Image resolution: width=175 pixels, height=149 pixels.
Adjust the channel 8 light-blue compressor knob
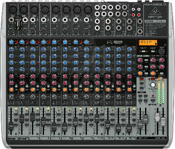tap(86, 42)
